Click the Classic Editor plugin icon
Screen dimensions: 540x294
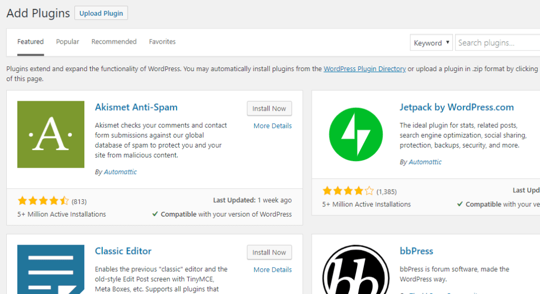tap(51, 269)
